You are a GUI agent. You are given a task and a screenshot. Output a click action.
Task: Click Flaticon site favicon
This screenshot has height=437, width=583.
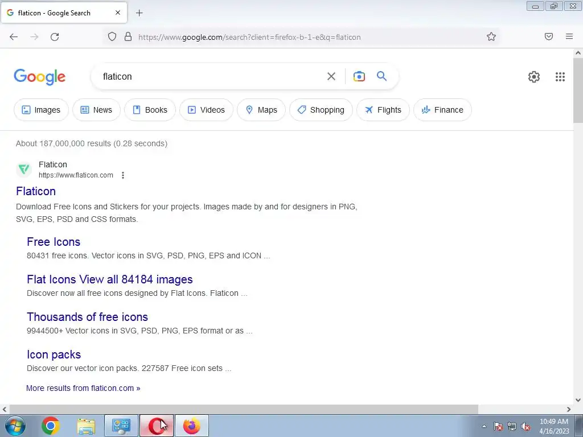tap(24, 170)
